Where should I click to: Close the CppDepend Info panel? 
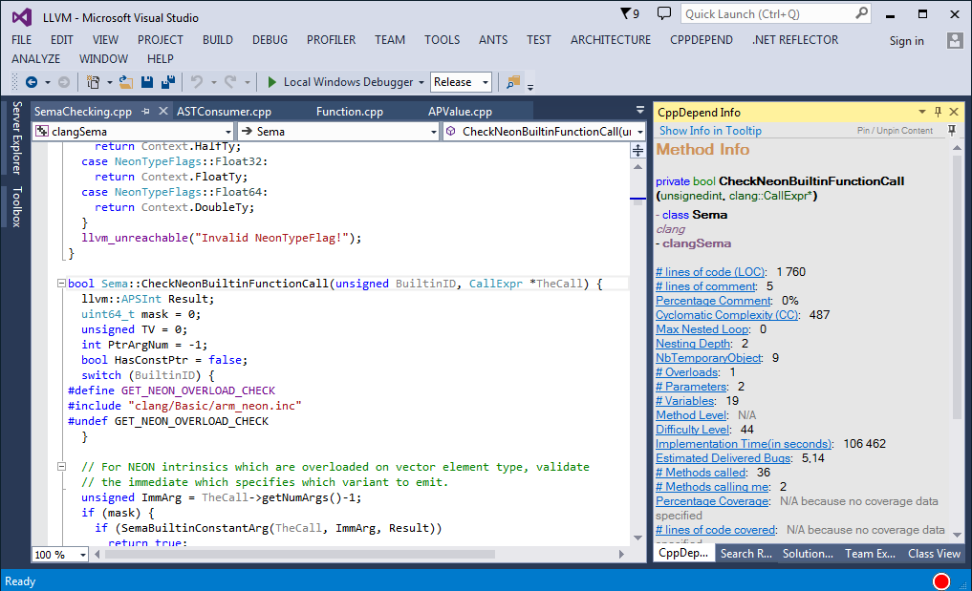click(x=954, y=112)
